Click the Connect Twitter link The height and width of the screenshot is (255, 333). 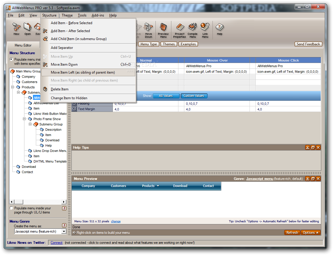tap(56, 243)
